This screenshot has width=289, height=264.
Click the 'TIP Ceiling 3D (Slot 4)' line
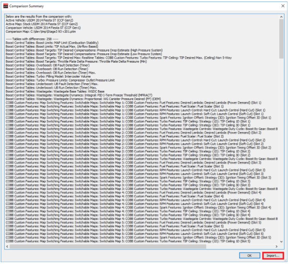[128, 215]
